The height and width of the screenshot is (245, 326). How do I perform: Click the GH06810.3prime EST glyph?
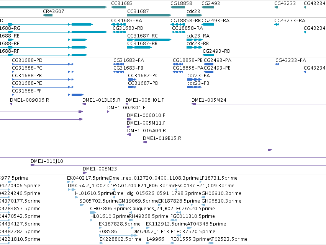[x=203, y=205]
